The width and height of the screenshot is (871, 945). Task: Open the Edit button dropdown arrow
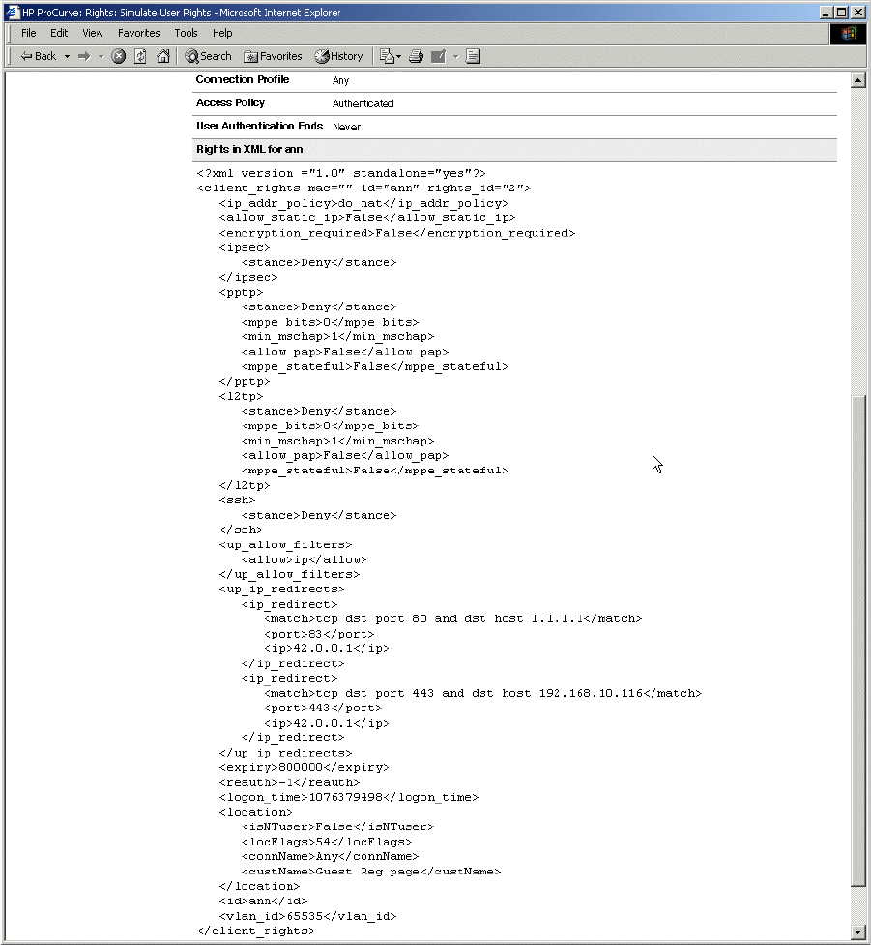455,56
